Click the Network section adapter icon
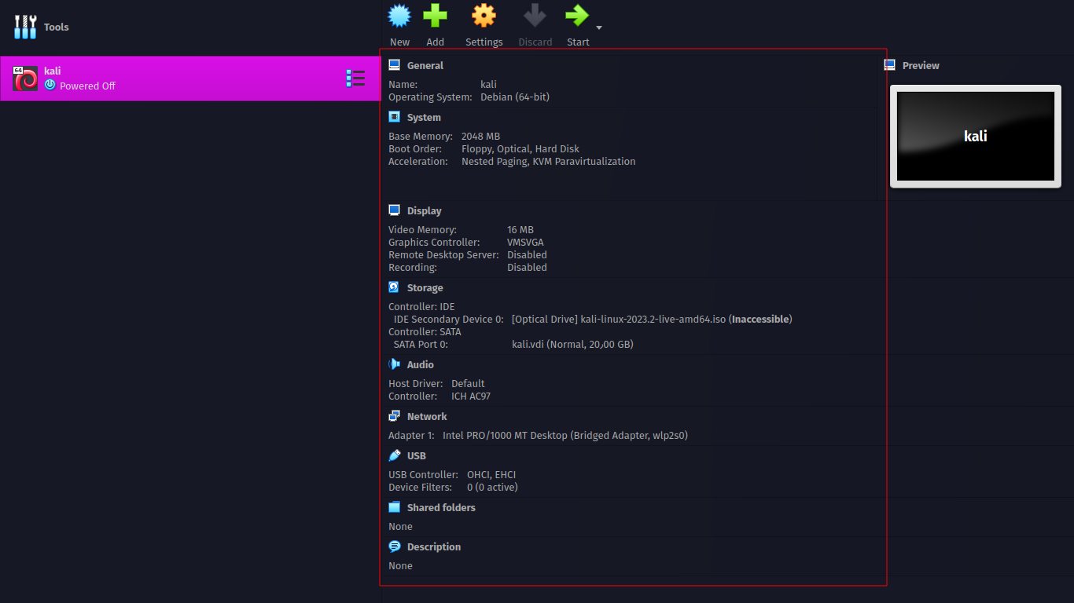This screenshot has height=603, width=1074. point(395,416)
